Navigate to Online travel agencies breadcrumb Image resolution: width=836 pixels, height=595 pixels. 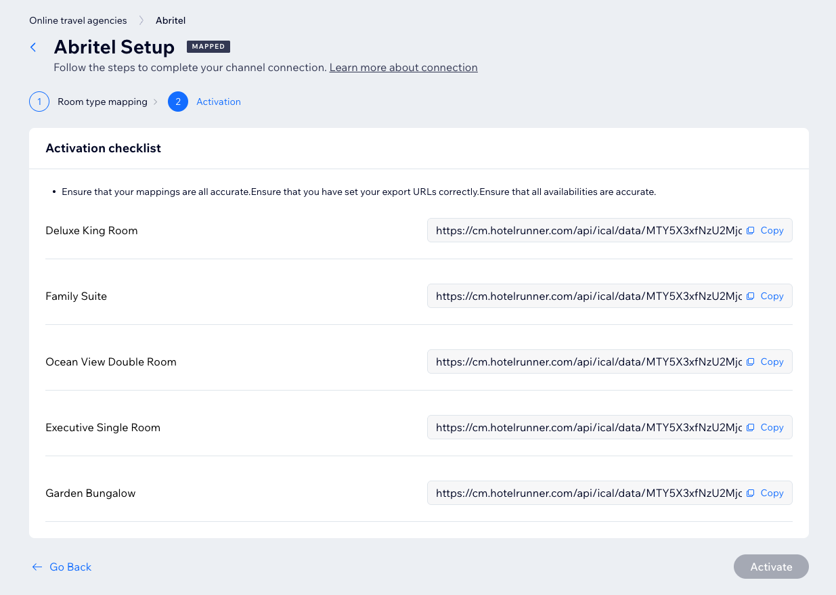78,20
